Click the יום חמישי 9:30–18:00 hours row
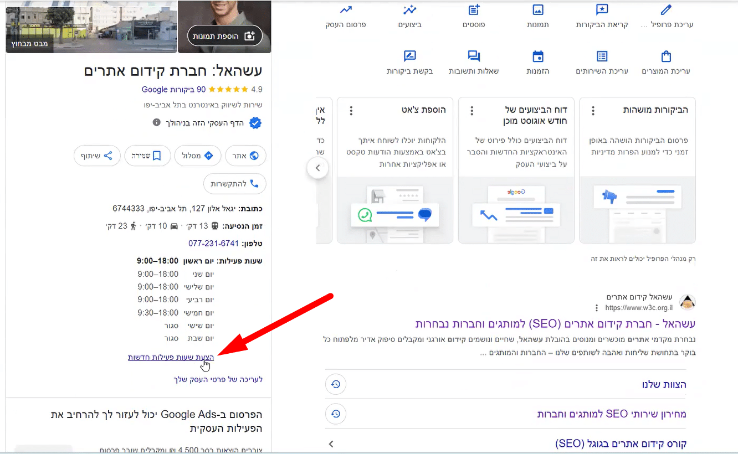 [175, 313]
